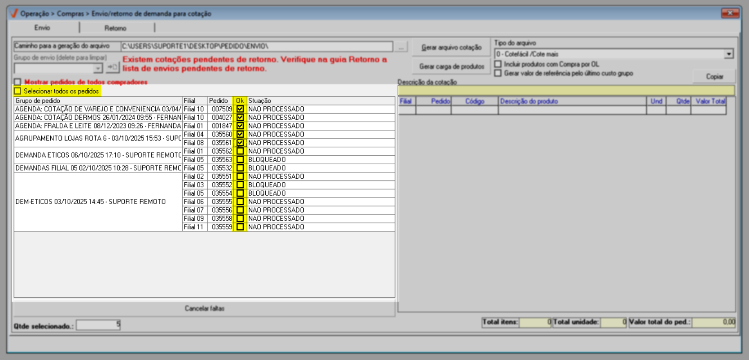This screenshot has height=360, width=749.
Task: Click the Cancelar faltas button
Action: [204, 308]
